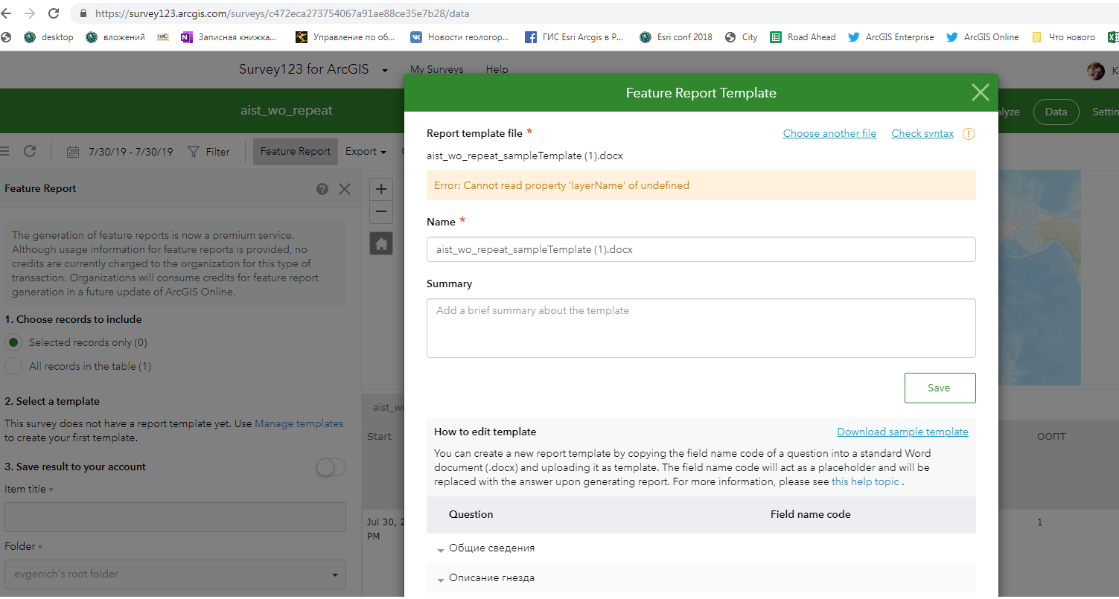This screenshot has height=599, width=1119.
Task: Click the 7/30/19 - 7/30/19 date range
Action: 130,152
